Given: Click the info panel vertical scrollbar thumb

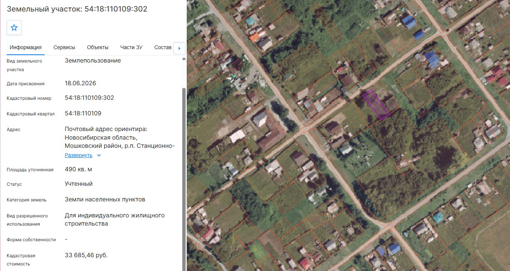Looking at the screenshot, I should (183, 179).
